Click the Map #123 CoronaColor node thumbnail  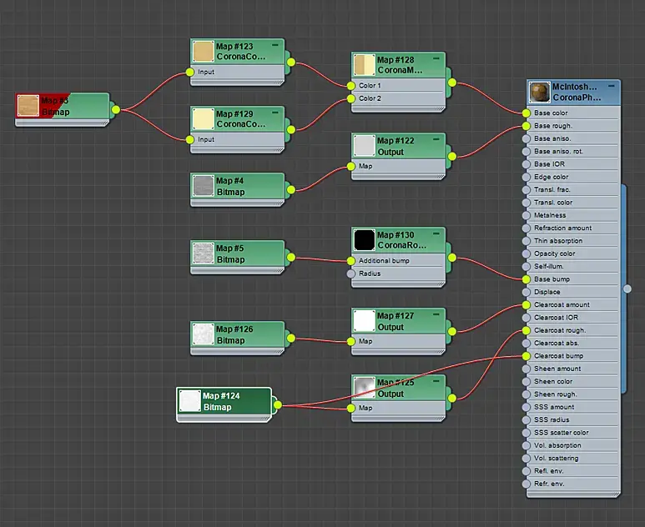click(x=203, y=52)
